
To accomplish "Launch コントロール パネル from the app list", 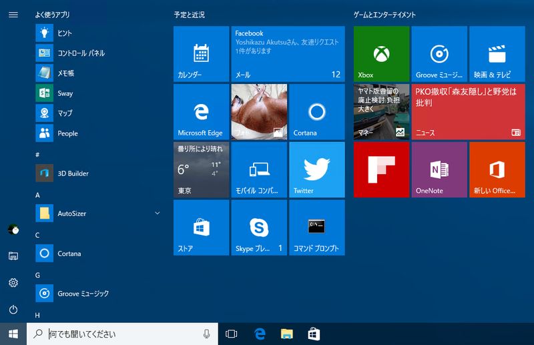I will tap(99, 53).
